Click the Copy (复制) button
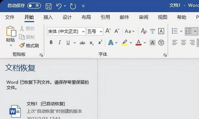This screenshot has height=119, width=199. pyautogui.click(x=27, y=37)
